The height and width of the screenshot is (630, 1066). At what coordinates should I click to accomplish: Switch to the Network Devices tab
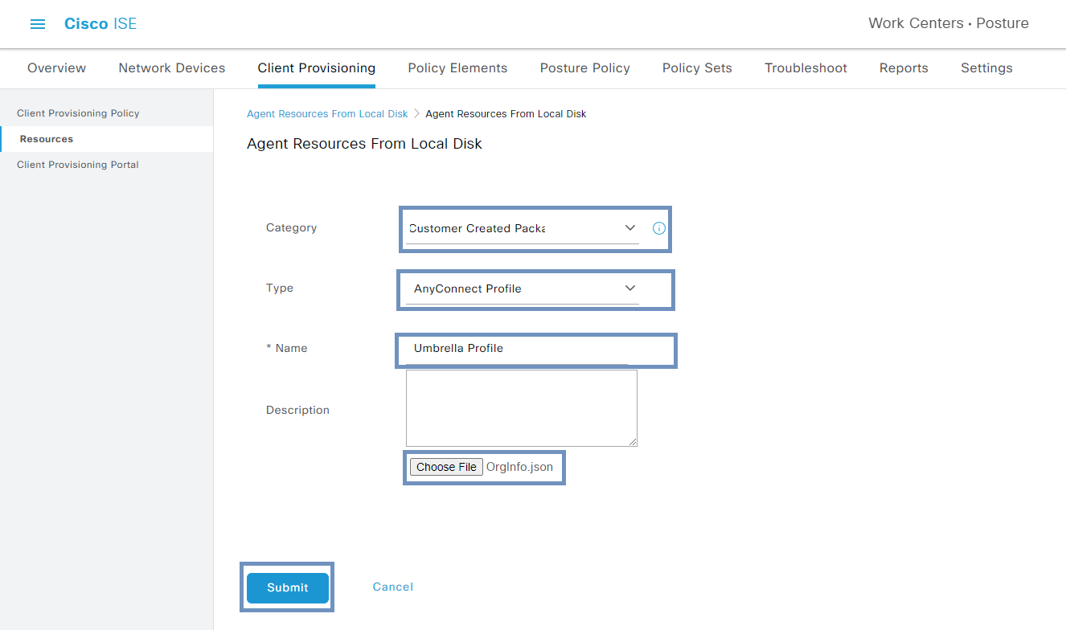pyautogui.click(x=172, y=68)
